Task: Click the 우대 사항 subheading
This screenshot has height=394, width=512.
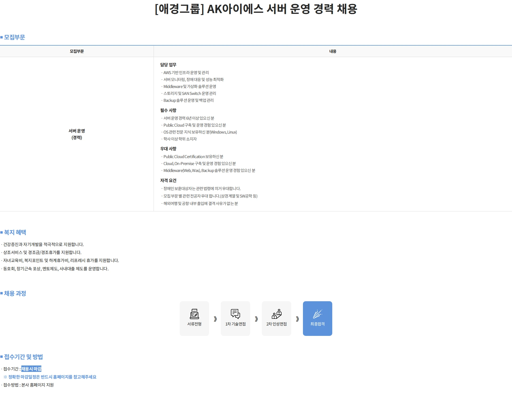Action: tap(168, 149)
